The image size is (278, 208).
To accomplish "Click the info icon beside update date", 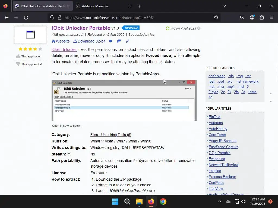I will coord(199,28).
